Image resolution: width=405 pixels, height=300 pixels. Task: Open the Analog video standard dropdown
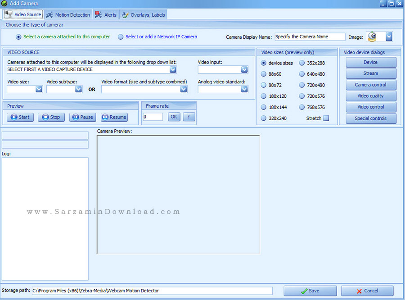coord(244,89)
